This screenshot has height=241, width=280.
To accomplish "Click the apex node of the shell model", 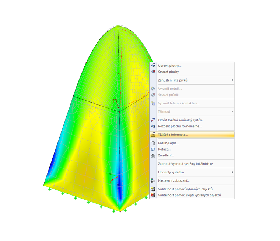I will pyautogui.click(x=118, y=26).
